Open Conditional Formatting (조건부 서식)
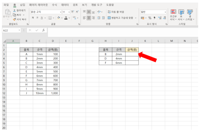The height and width of the screenshot is (132, 201). 173,15
